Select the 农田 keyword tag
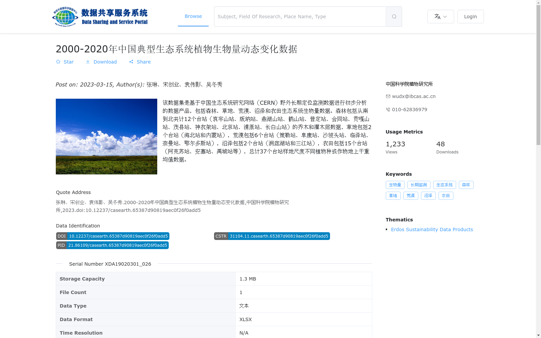 [x=446, y=196]
